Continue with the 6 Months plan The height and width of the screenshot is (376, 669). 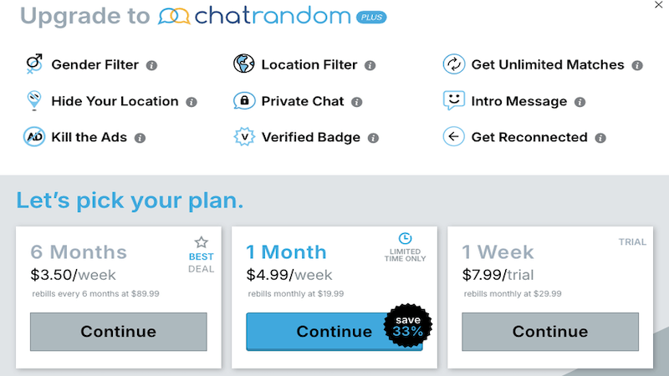[x=118, y=332]
